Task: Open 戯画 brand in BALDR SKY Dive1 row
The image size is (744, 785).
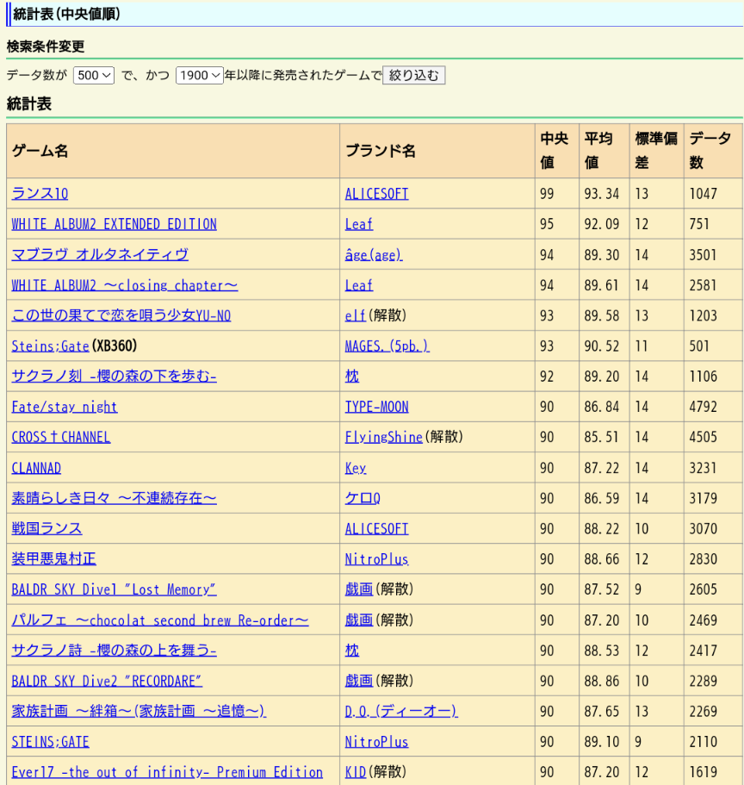Action: (359, 589)
